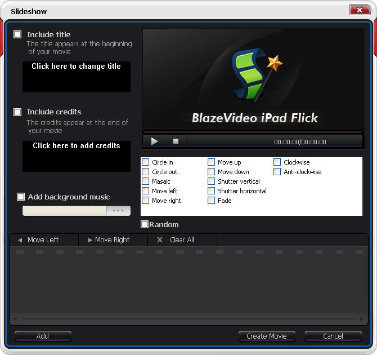The image size is (377, 355).
Task: Enable the Include credits checkbox
Action: click(17, 112)
